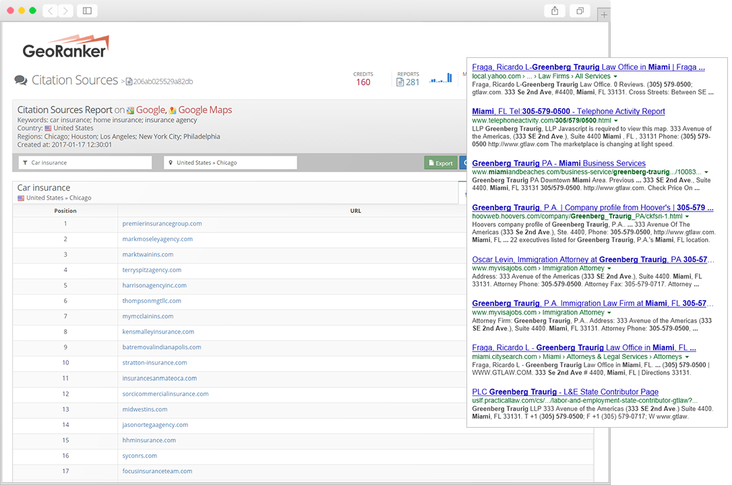Click the browser forward arrow button

(x=66, y=11)
